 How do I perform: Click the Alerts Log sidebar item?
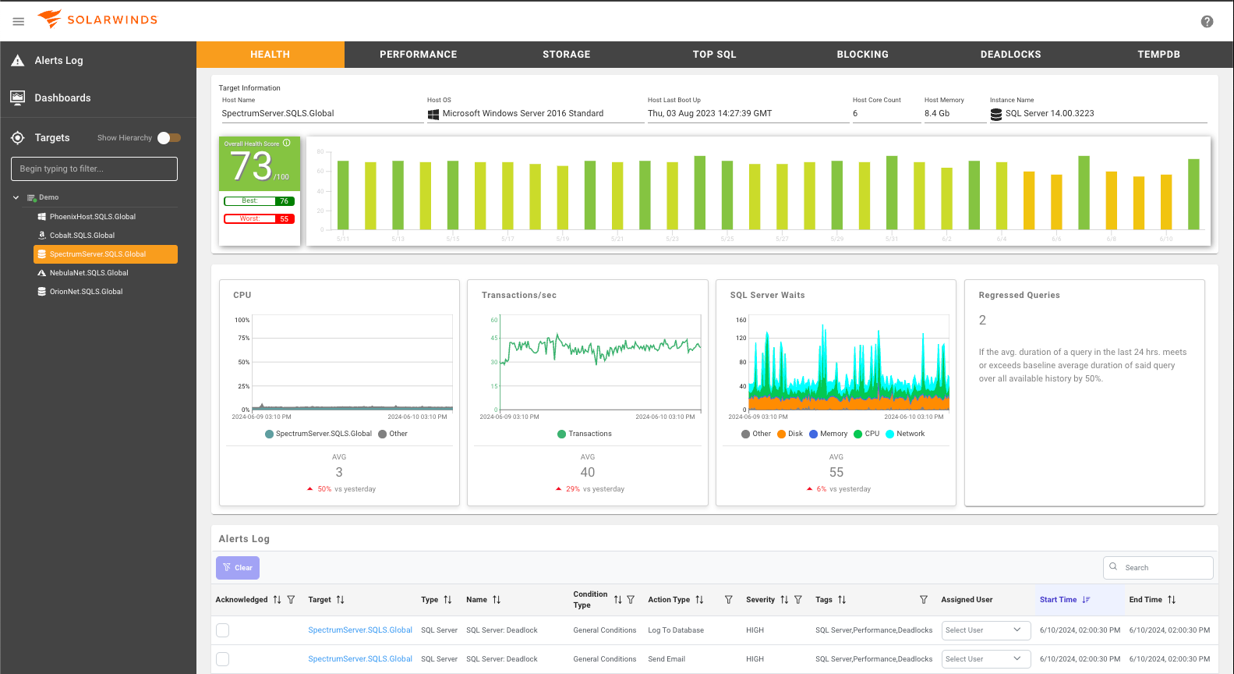[x=58, y=60]
